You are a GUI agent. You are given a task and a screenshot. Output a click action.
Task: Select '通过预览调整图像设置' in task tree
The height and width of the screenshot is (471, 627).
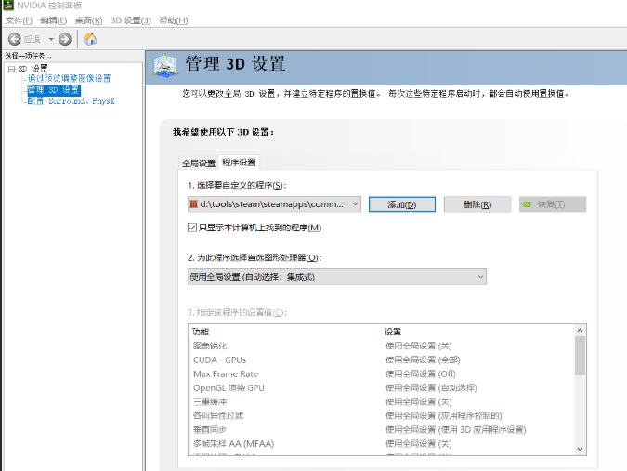[69, 79]
